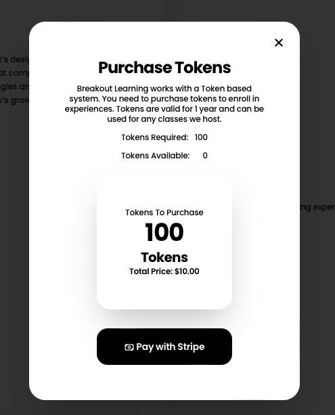335x415 pixels.
Task: Click the dimmed background text left of the dialog
Action: click(15, 80)
